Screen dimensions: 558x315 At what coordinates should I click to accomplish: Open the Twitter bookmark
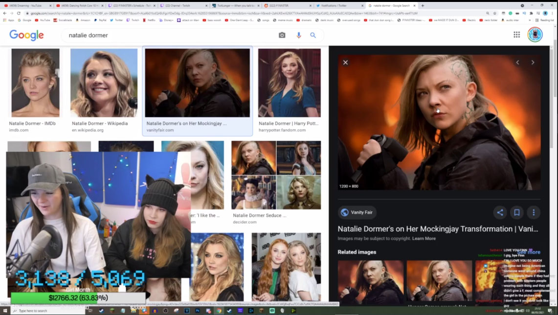pyautogui.click(x=116, y=20)
